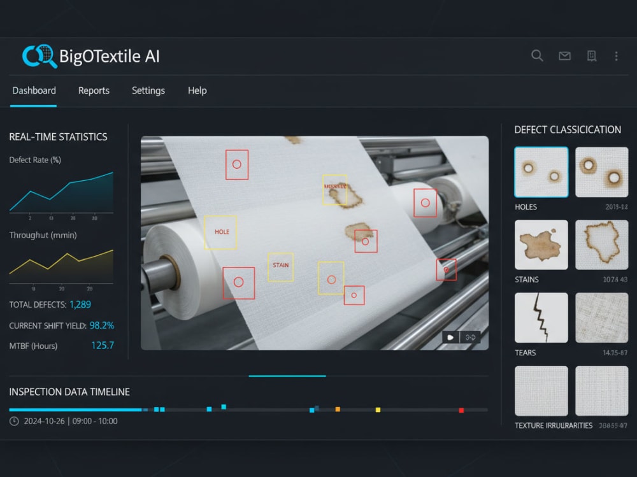
Task: Click the blue timeline progress bar
Action: (x=76, y=409)
